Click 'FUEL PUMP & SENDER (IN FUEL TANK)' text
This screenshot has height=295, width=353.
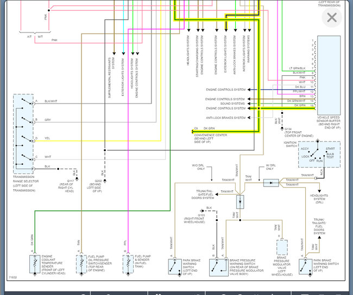pos(143,261)
